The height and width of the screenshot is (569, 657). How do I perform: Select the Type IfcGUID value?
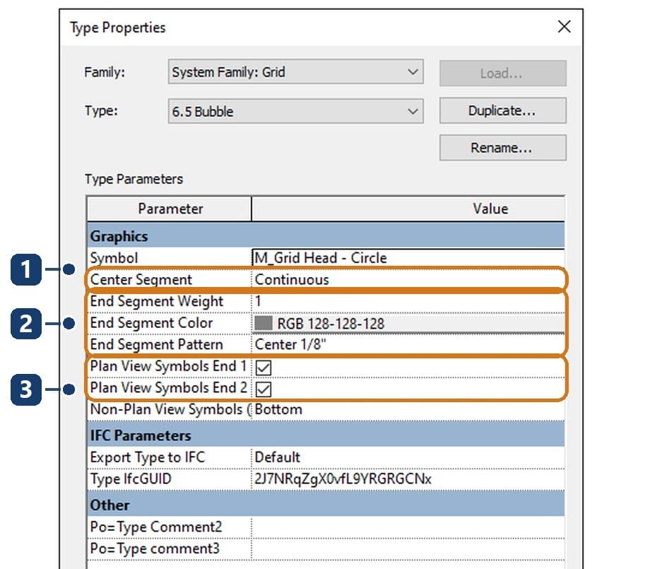click(x=408, y=479)
